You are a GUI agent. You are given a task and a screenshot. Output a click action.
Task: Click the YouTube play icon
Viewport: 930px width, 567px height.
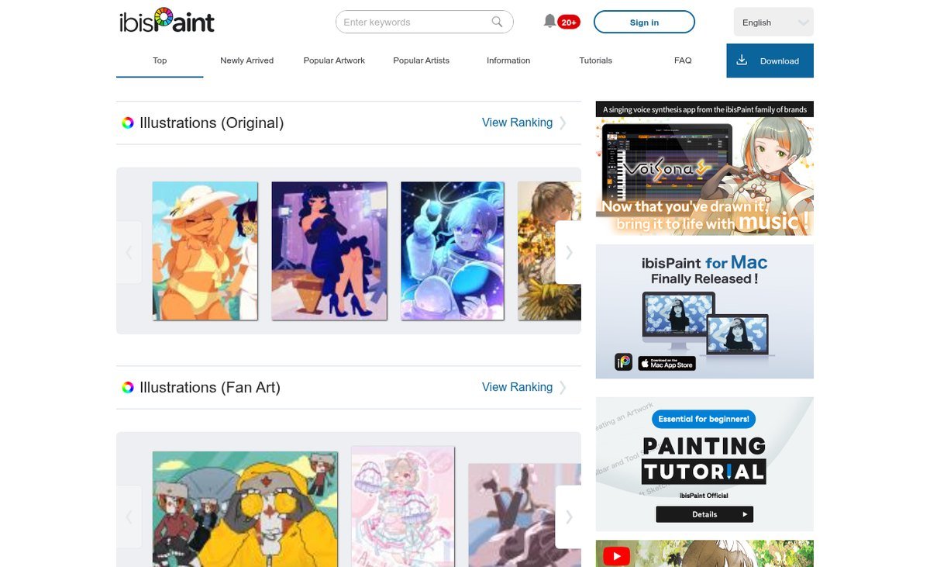(x=617, y=556)
